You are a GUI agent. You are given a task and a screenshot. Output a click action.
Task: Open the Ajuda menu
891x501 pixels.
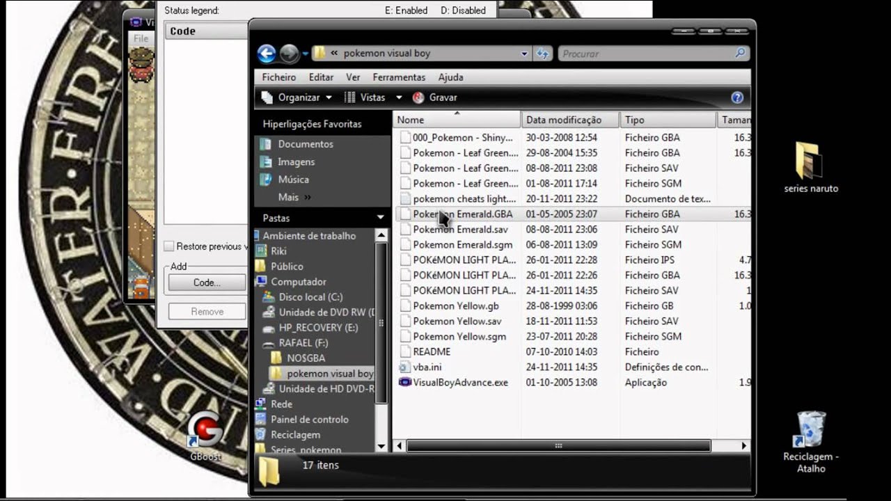(x=451, y=77)
